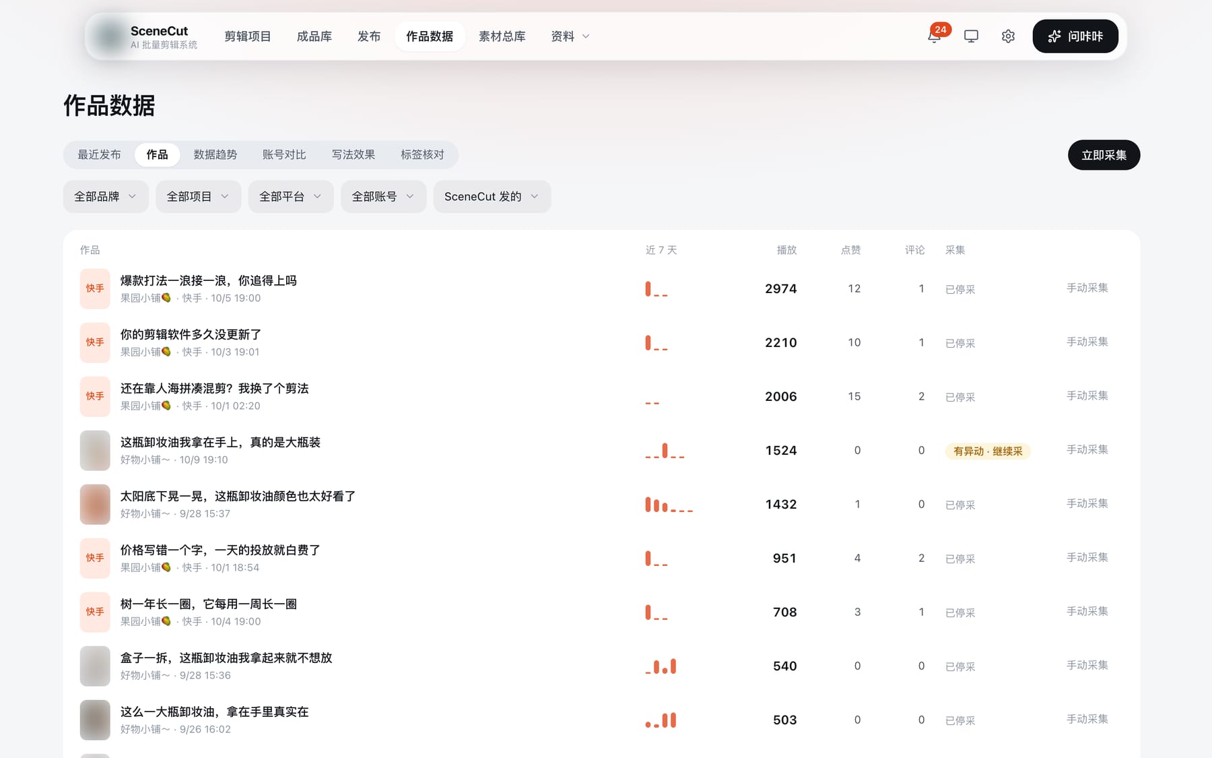The image size is (1212, 758).
Task: Open thumbnail of 太阳底下晃一晃 video
Action: point(95,504)
